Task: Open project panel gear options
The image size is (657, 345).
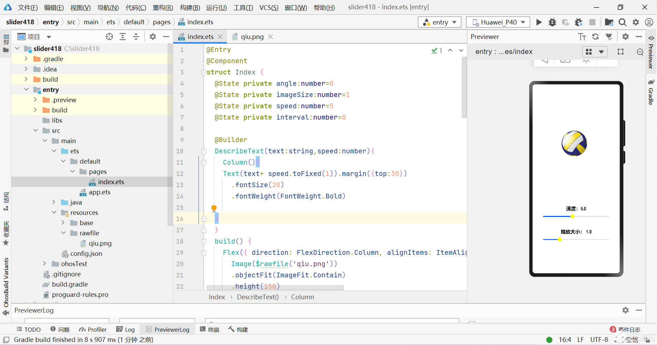Action: 153,37
